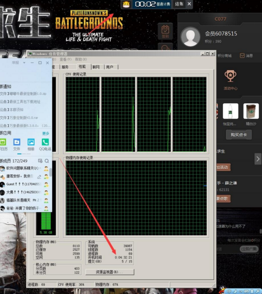
Task: Click the 中 input method language icon
Action: coord(229,292)
